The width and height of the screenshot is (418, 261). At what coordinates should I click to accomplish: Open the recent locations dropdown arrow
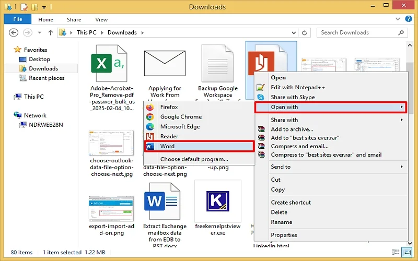pos(40,32)
